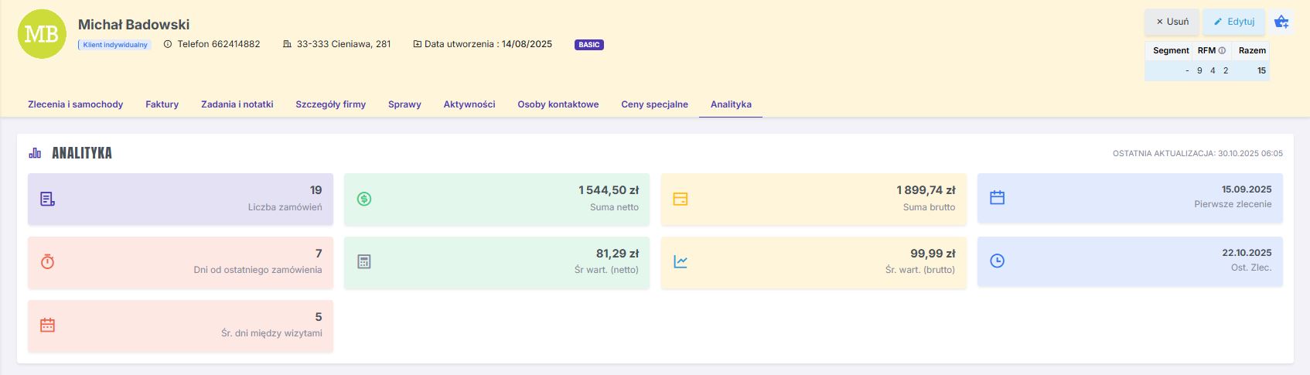Click the calculator icon for average net

[x=364, y=262]
